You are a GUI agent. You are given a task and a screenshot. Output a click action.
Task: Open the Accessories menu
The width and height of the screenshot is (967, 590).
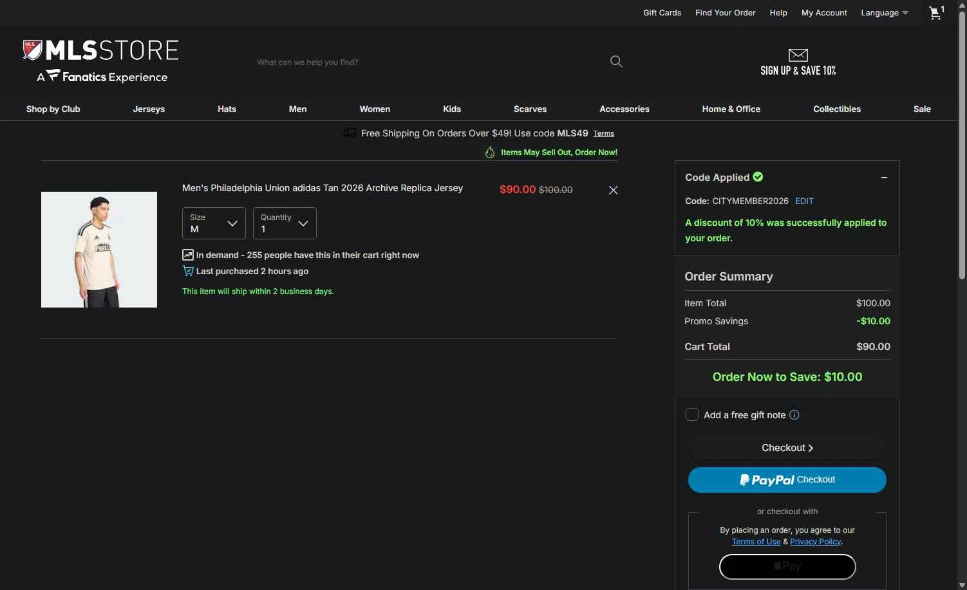click(x=624, y=109)
